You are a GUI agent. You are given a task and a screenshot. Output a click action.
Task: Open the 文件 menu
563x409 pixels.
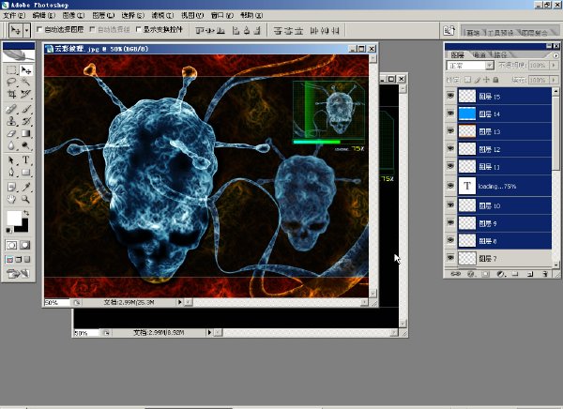[14, 15]
